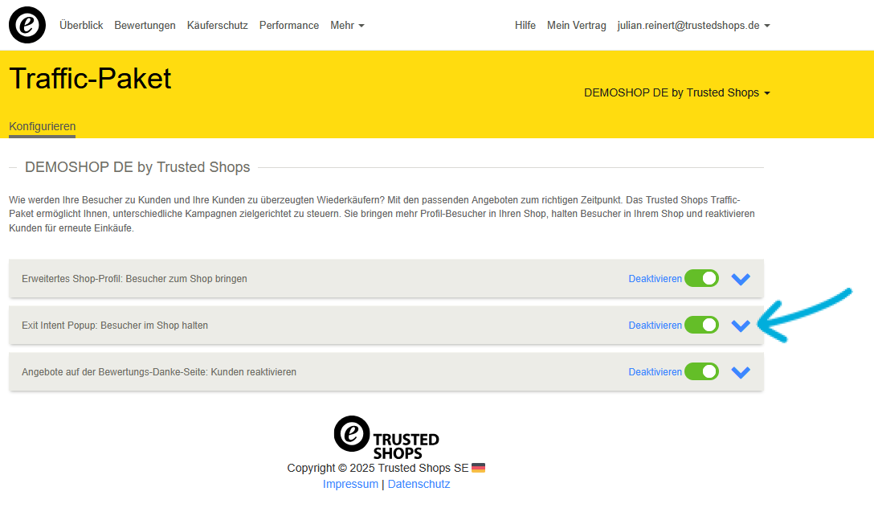This screenshot has height=508, width=874.
Task: Click the 'Exit Intent Popup: Besucher im Shop halten' label
Action: coord(115,326)
